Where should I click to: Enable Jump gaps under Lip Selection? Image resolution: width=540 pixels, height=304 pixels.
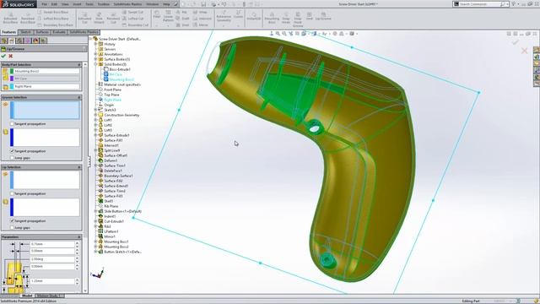[x=12, y=227]
